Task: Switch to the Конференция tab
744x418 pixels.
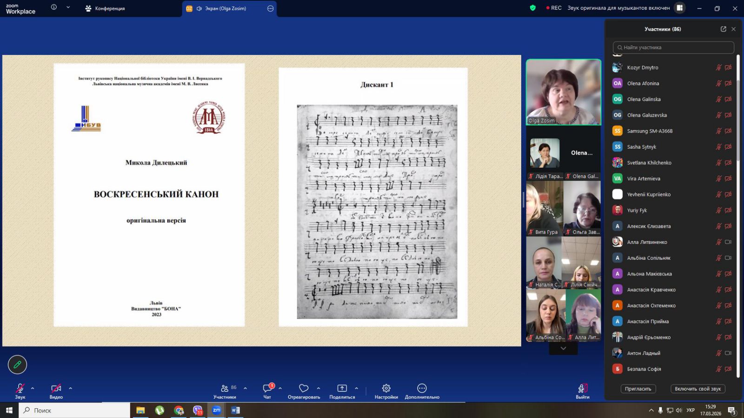Action: click(x=105, y=8)
